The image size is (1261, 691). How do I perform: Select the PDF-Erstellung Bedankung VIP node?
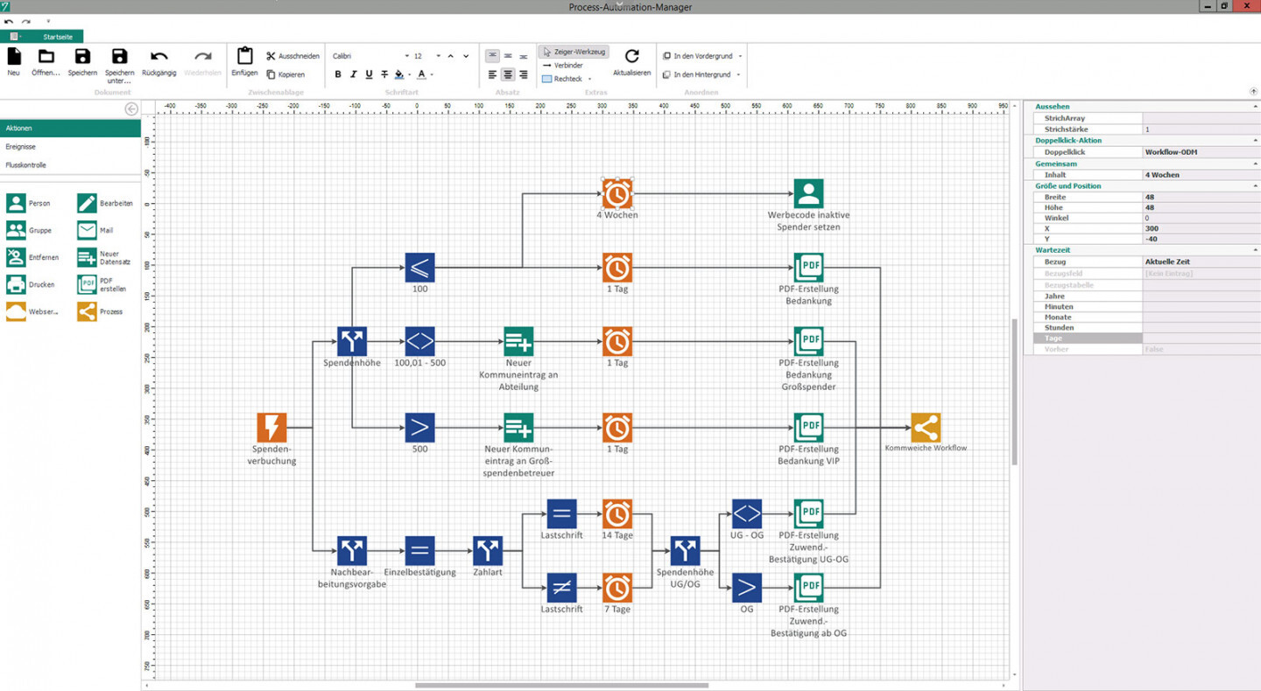point(808,428)
